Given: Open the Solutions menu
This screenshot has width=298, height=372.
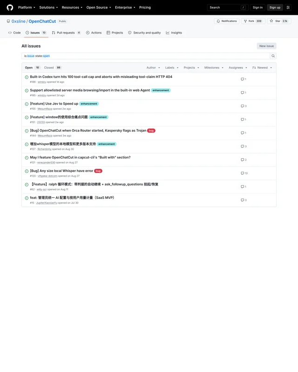Looking at the screenshot, I should click(48, 7).
